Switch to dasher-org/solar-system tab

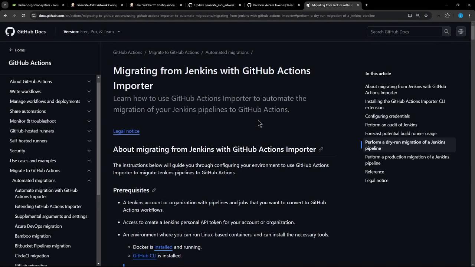click(x=38, y=5)
